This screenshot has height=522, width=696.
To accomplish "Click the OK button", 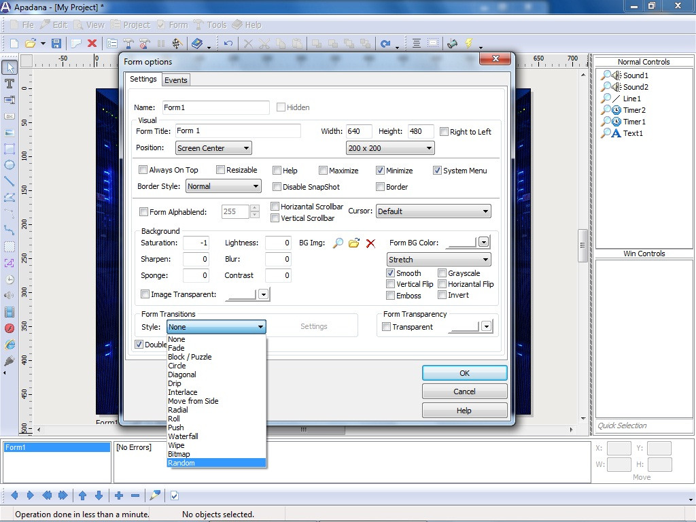I will pos(464,373).
